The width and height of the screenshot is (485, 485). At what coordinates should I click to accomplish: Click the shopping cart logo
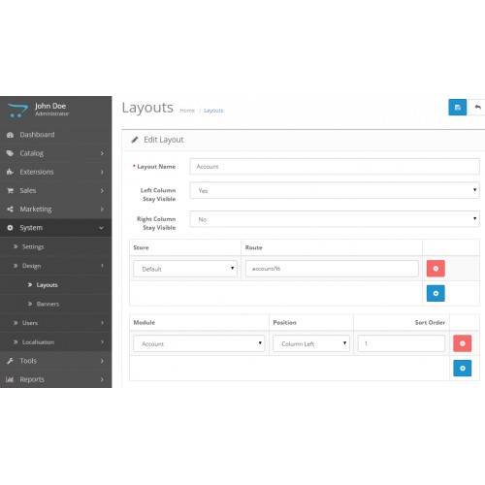17,111
